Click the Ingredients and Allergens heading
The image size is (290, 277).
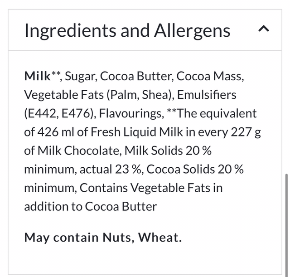pos(127,30)
